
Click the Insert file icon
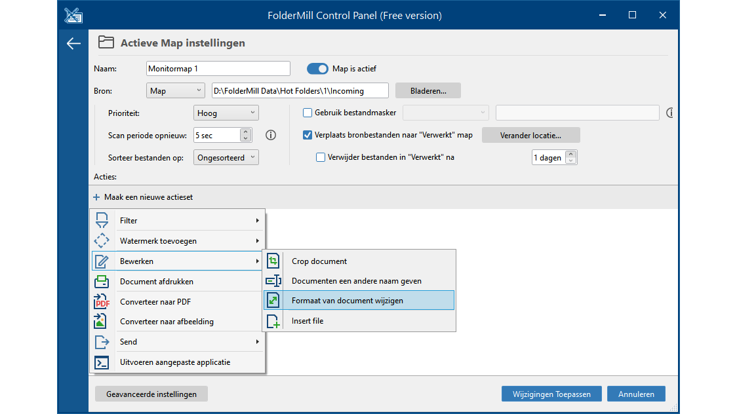pos(273,321)
